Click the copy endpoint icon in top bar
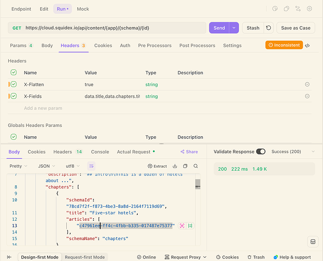The width and height of the screenshot is (323, 261). [286, 9]
